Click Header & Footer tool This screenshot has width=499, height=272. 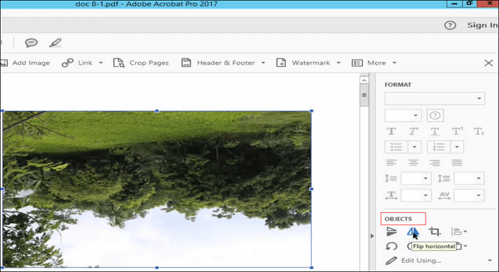(x=218, y=63)
